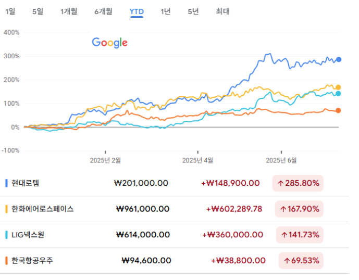Switch chart to 1년 range
359x280 pixels.
point(166,11)
